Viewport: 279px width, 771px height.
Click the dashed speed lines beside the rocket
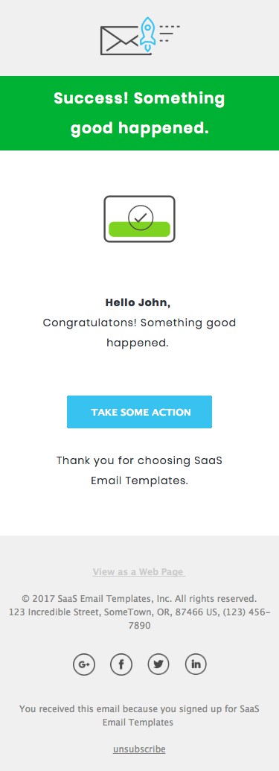(170, 34)
